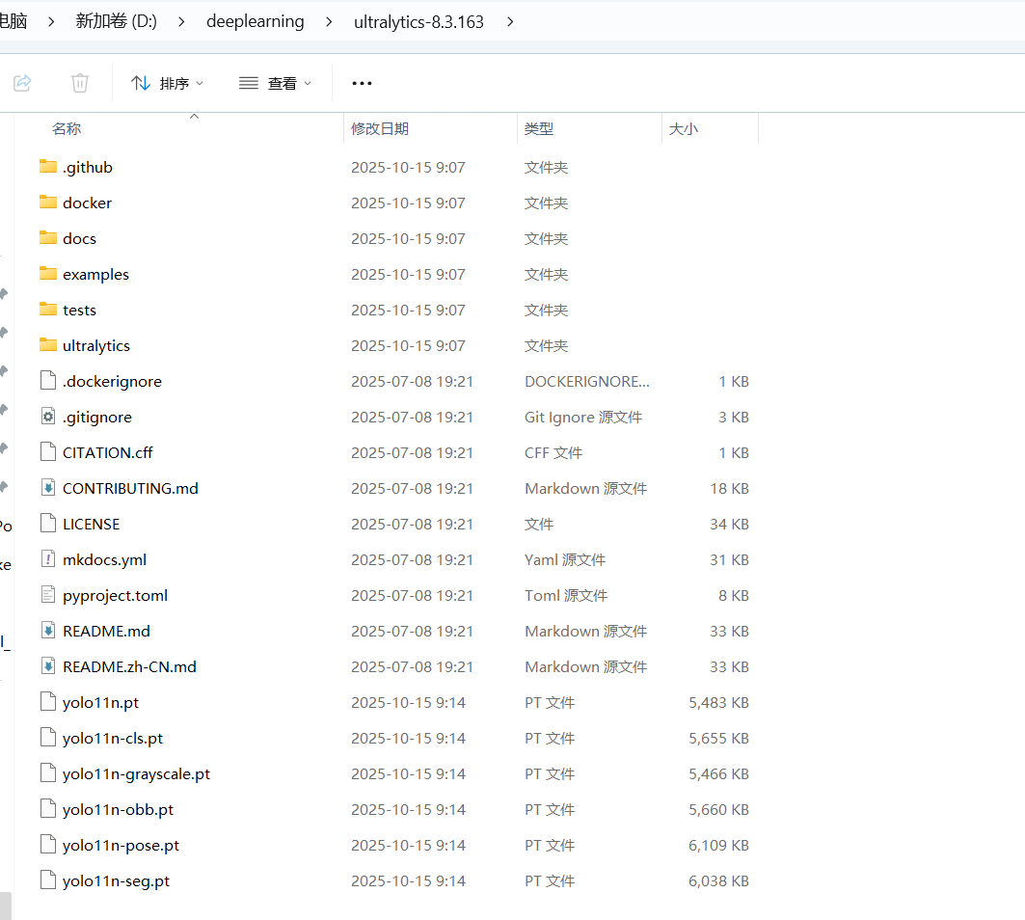Click the Git Ignore 源文件 type cell
Viewport: 1025px width, 920px height.
tap(583, 418)
